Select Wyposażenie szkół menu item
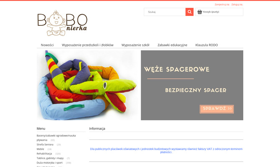Viewport: 280px width, 167px height. (x=135, y=45)
